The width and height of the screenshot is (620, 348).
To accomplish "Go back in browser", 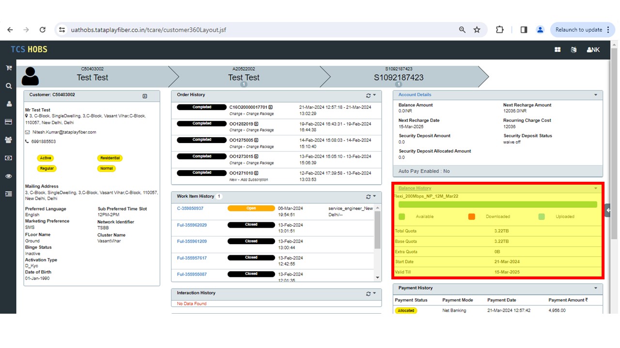I will point(10,29).
